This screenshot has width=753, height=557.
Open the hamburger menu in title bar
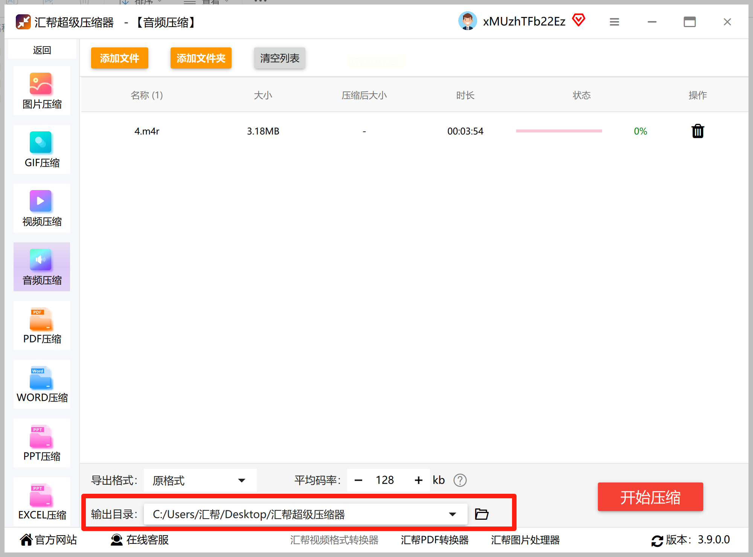tap(614, 22)
